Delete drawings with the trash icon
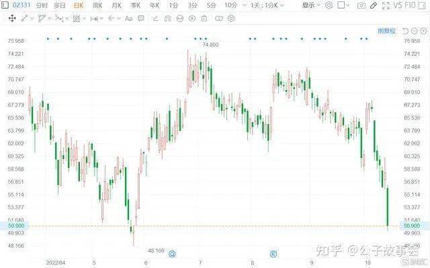 [204, 18]
